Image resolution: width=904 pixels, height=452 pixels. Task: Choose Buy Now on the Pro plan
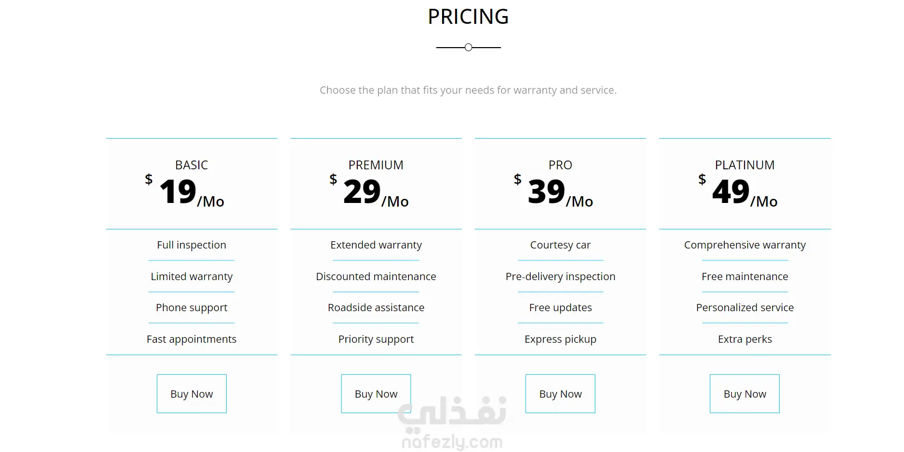click(560, 394)
